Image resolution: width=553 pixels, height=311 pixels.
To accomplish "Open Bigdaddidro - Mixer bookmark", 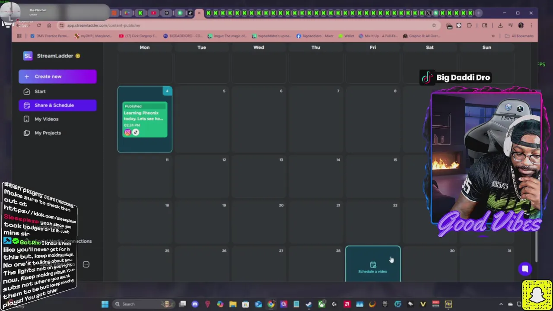I will 315,36.
